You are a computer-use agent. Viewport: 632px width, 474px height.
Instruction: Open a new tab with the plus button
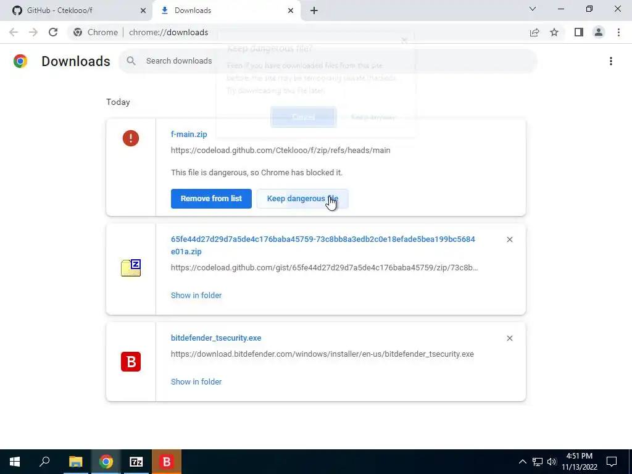click(x=314, y=10)
